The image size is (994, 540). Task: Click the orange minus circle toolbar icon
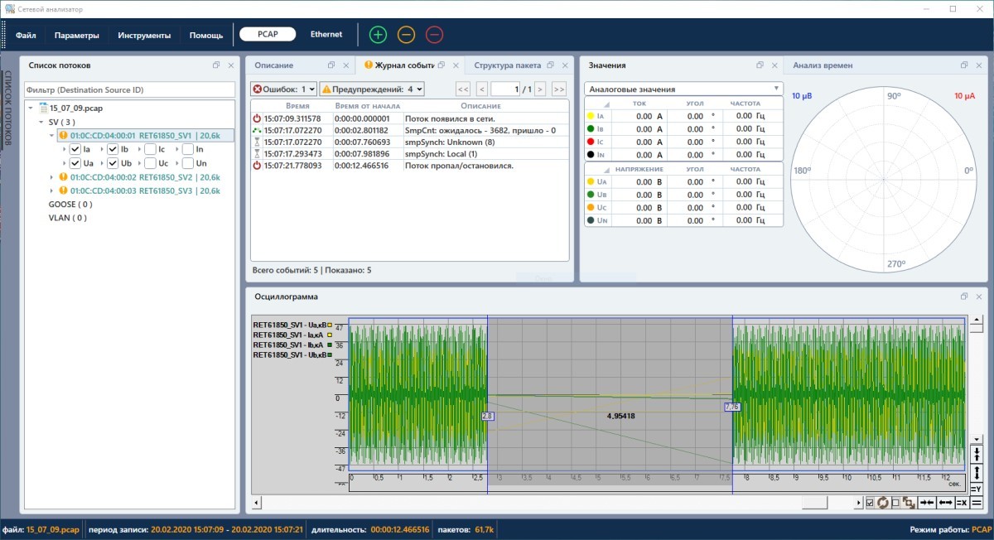[x=406, y=35]
